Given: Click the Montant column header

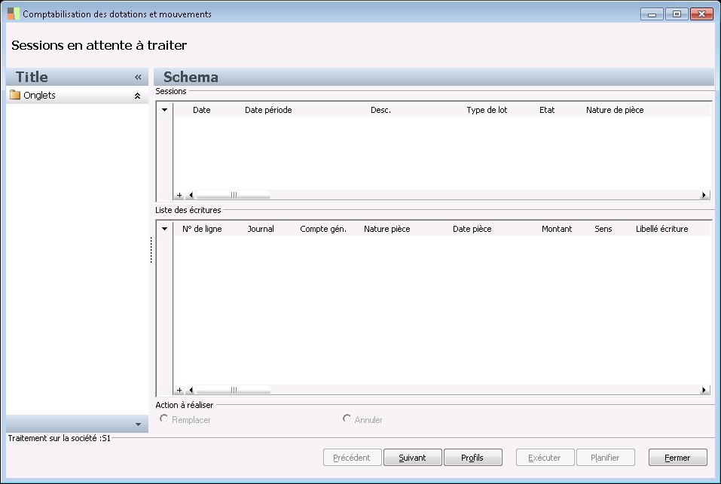Looking at the screenshot, I should (x=557, y=229).
